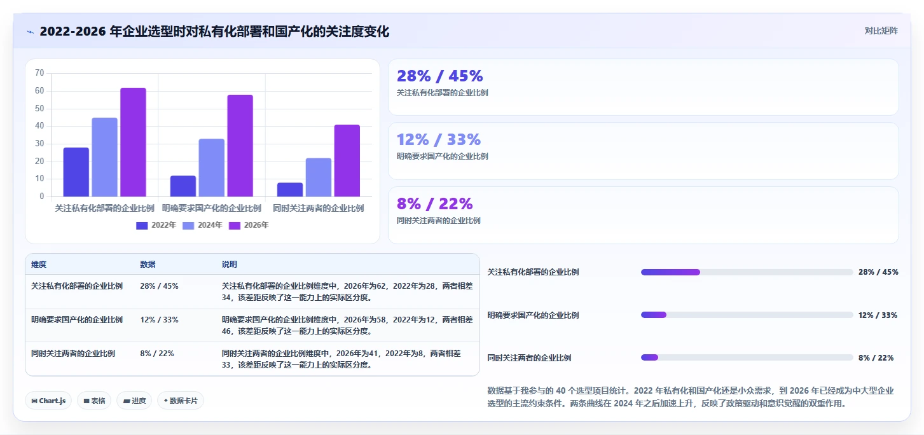Click x-axis label 明确要求国产化的企业比例 under the chart
924x435 pixels.
(x=212, y=208)
